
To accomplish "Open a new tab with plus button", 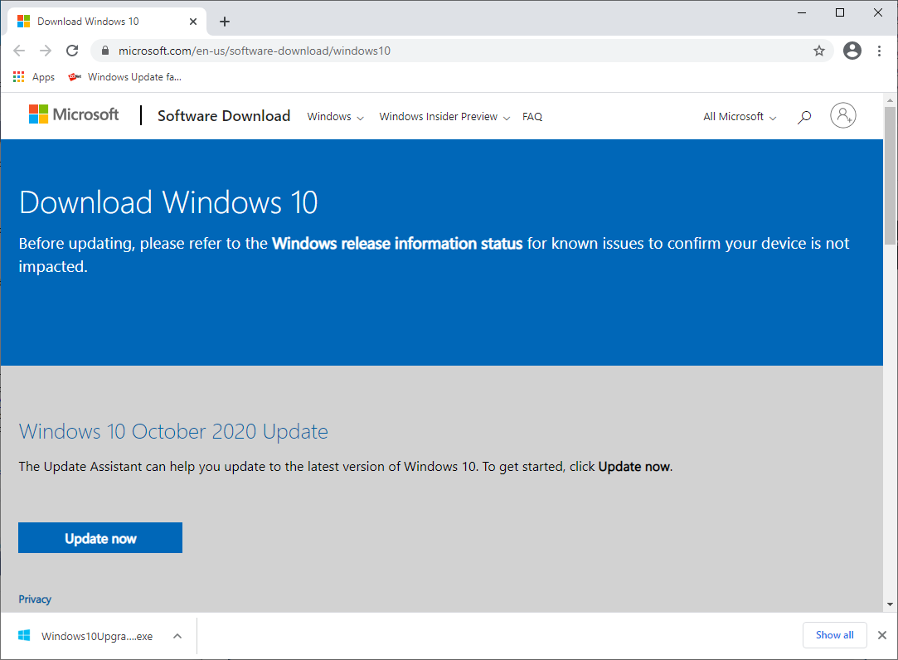I will (x=225, y=22).
